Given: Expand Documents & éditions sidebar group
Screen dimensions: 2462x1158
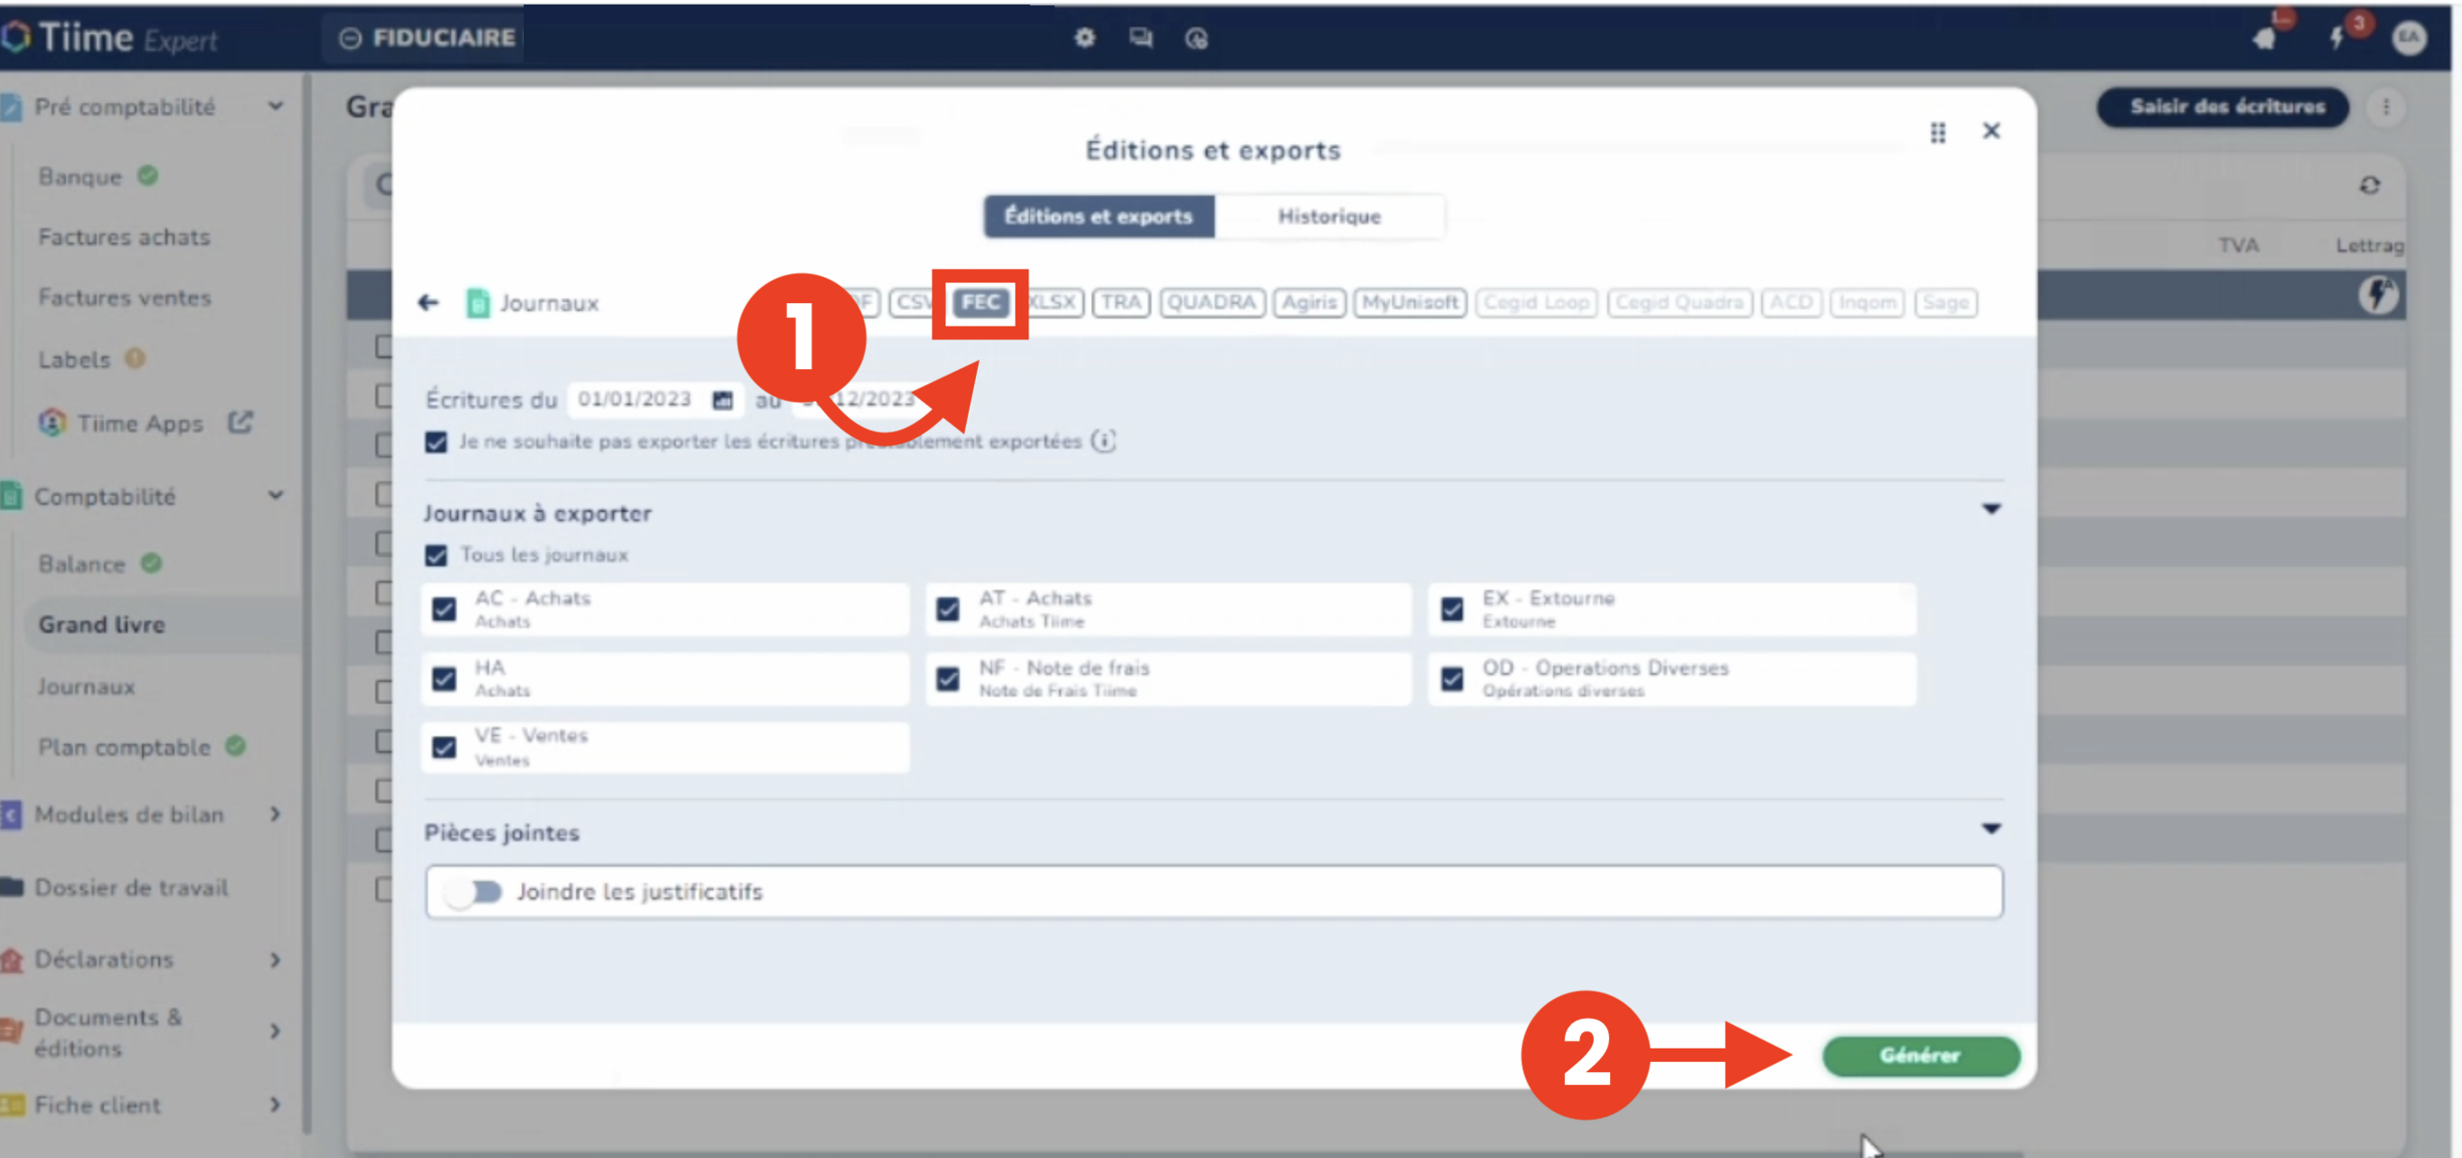Looking at the screenshot, I should [275, 1031].
